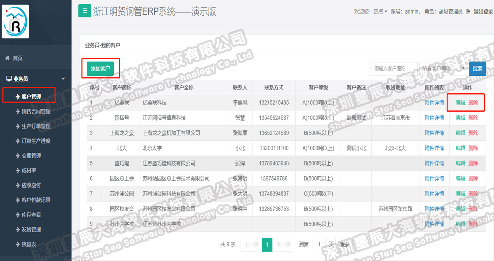Screen dimensions: 494x261
Task: Open 发货管理 menu item
Action: tap(28, 229)
